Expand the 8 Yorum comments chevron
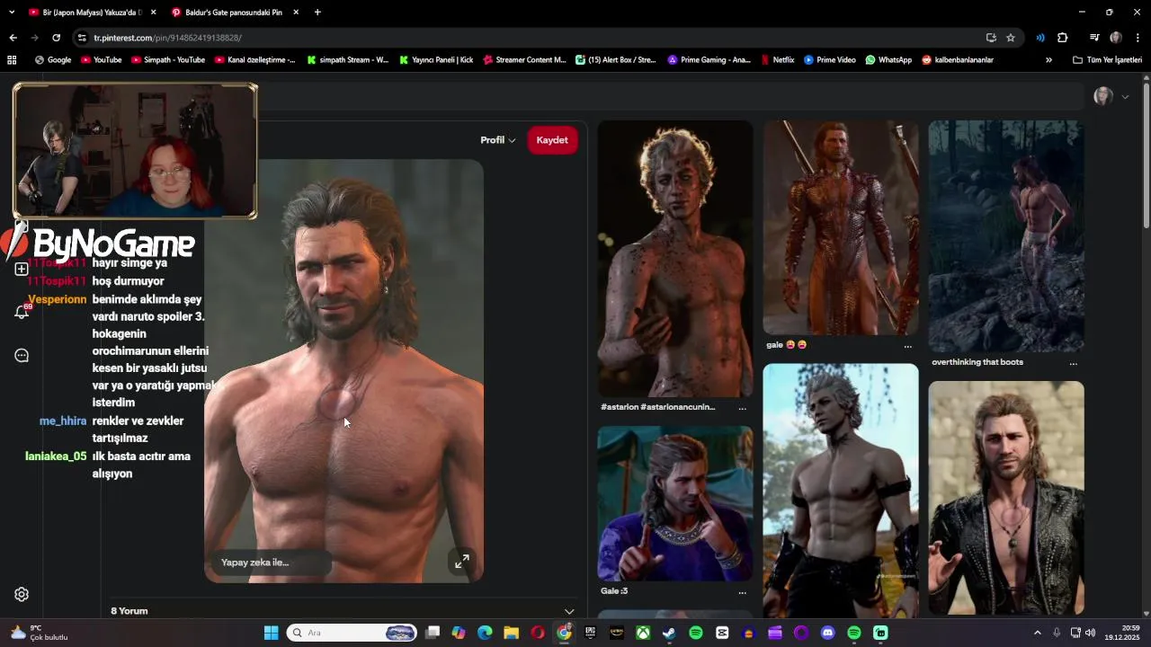The height and width of the screenshot is (647, 1151). tap(569, 611)
